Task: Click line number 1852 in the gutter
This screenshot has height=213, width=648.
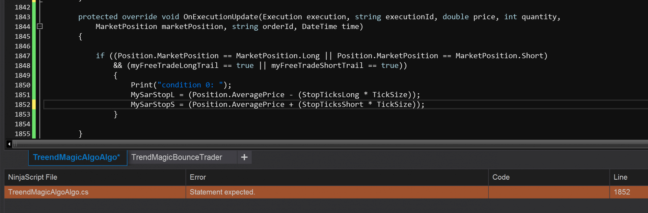Action: click(22, 105)
